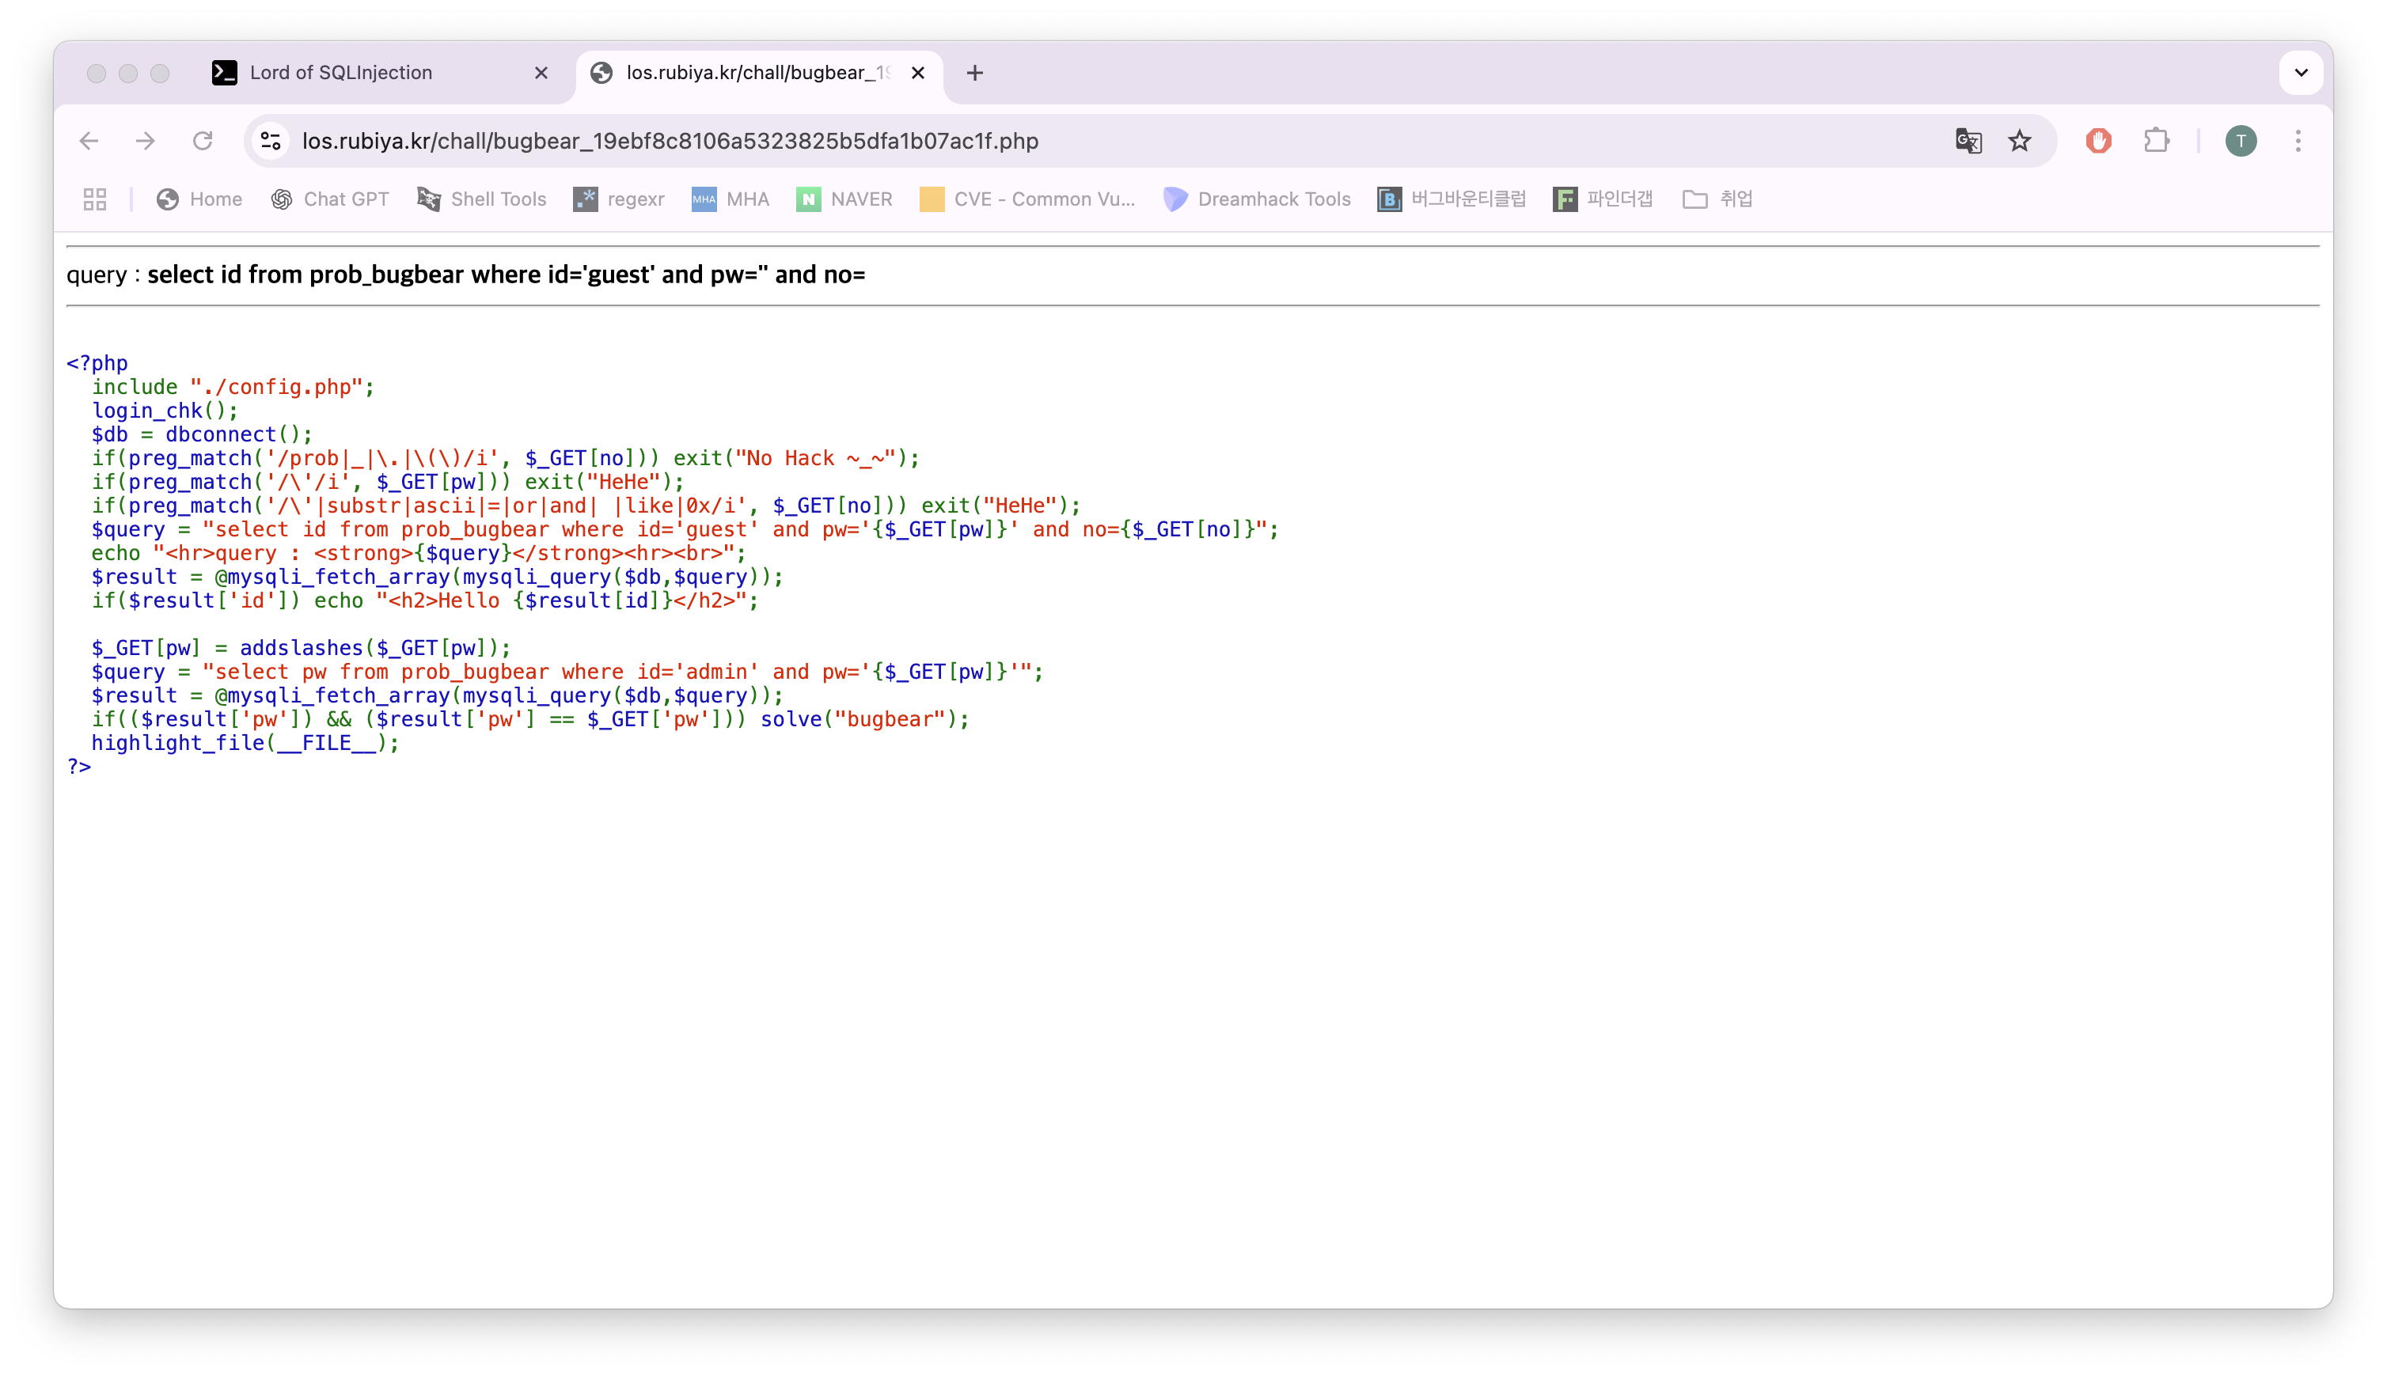Image resolution: width=2387 pixels, height=1375 pixels.
Task: Open the red ad blocker extension
Action: [2098, 141]
